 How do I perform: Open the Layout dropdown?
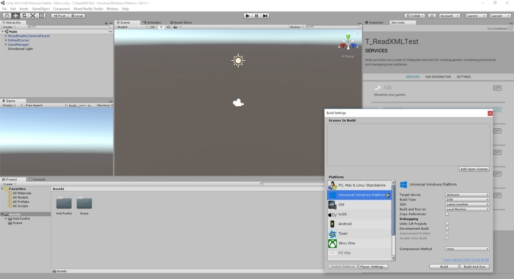pos(500,16)
